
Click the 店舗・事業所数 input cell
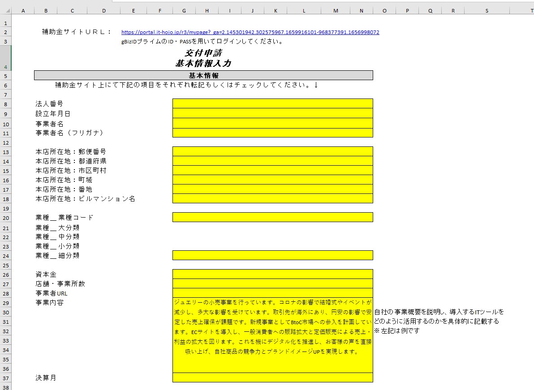point(273,283)
